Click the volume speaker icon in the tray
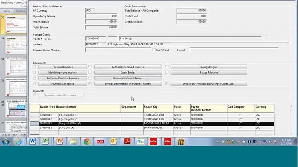This screenshot has height=167, width=298. pyautogui.click(x=270, y=142)
